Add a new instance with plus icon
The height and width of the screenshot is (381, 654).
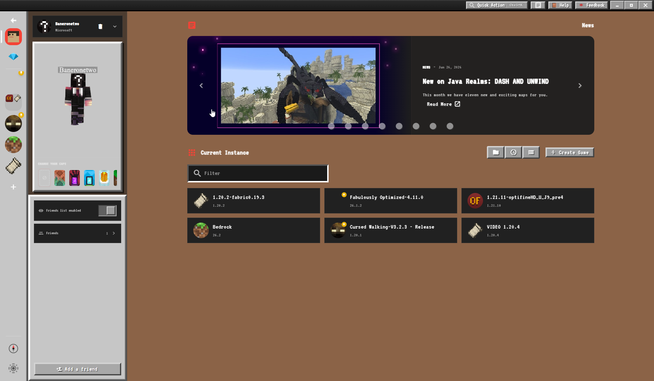[x=13, y=187]
